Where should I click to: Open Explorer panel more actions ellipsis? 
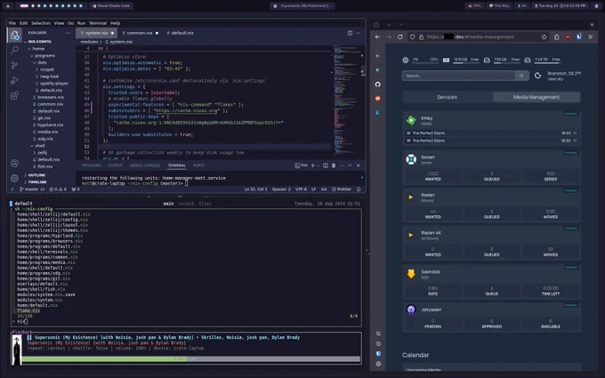(69, 33)
